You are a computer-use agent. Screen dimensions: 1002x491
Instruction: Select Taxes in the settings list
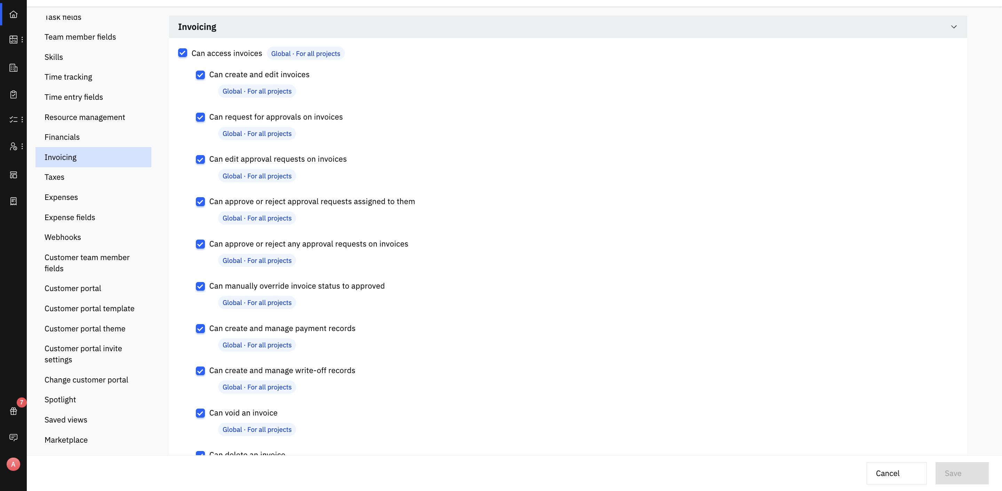(x=55, y=177)
